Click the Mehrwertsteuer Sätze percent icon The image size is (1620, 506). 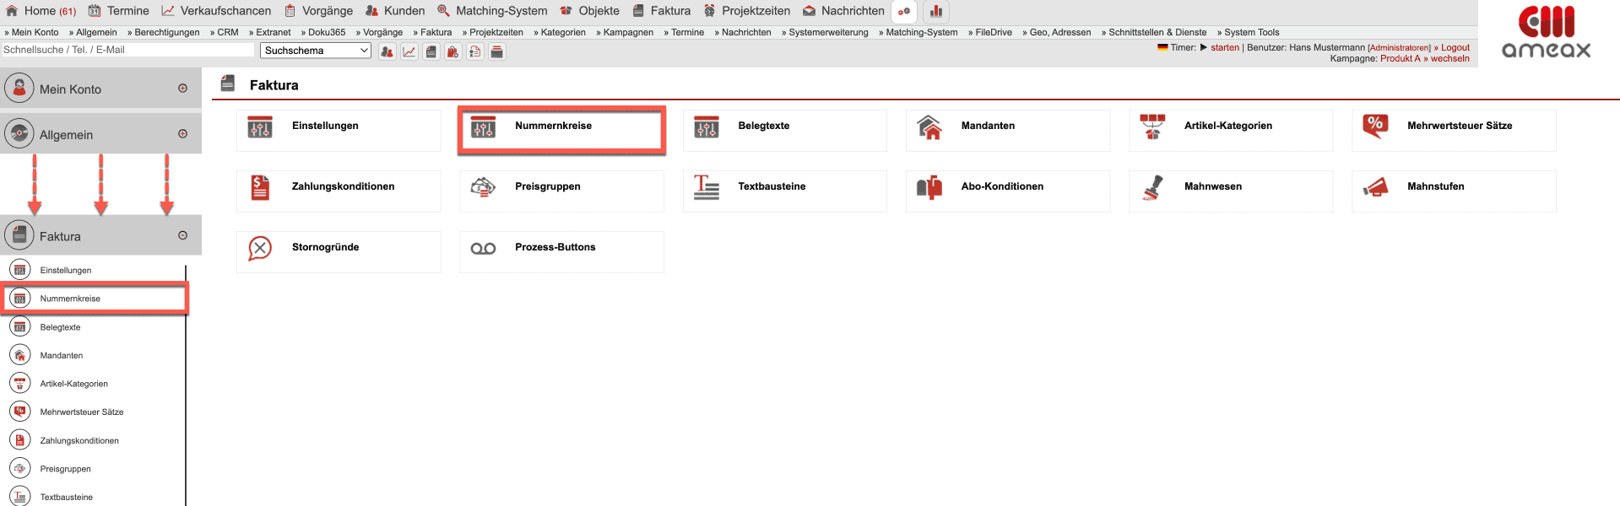click(1374, 126)
